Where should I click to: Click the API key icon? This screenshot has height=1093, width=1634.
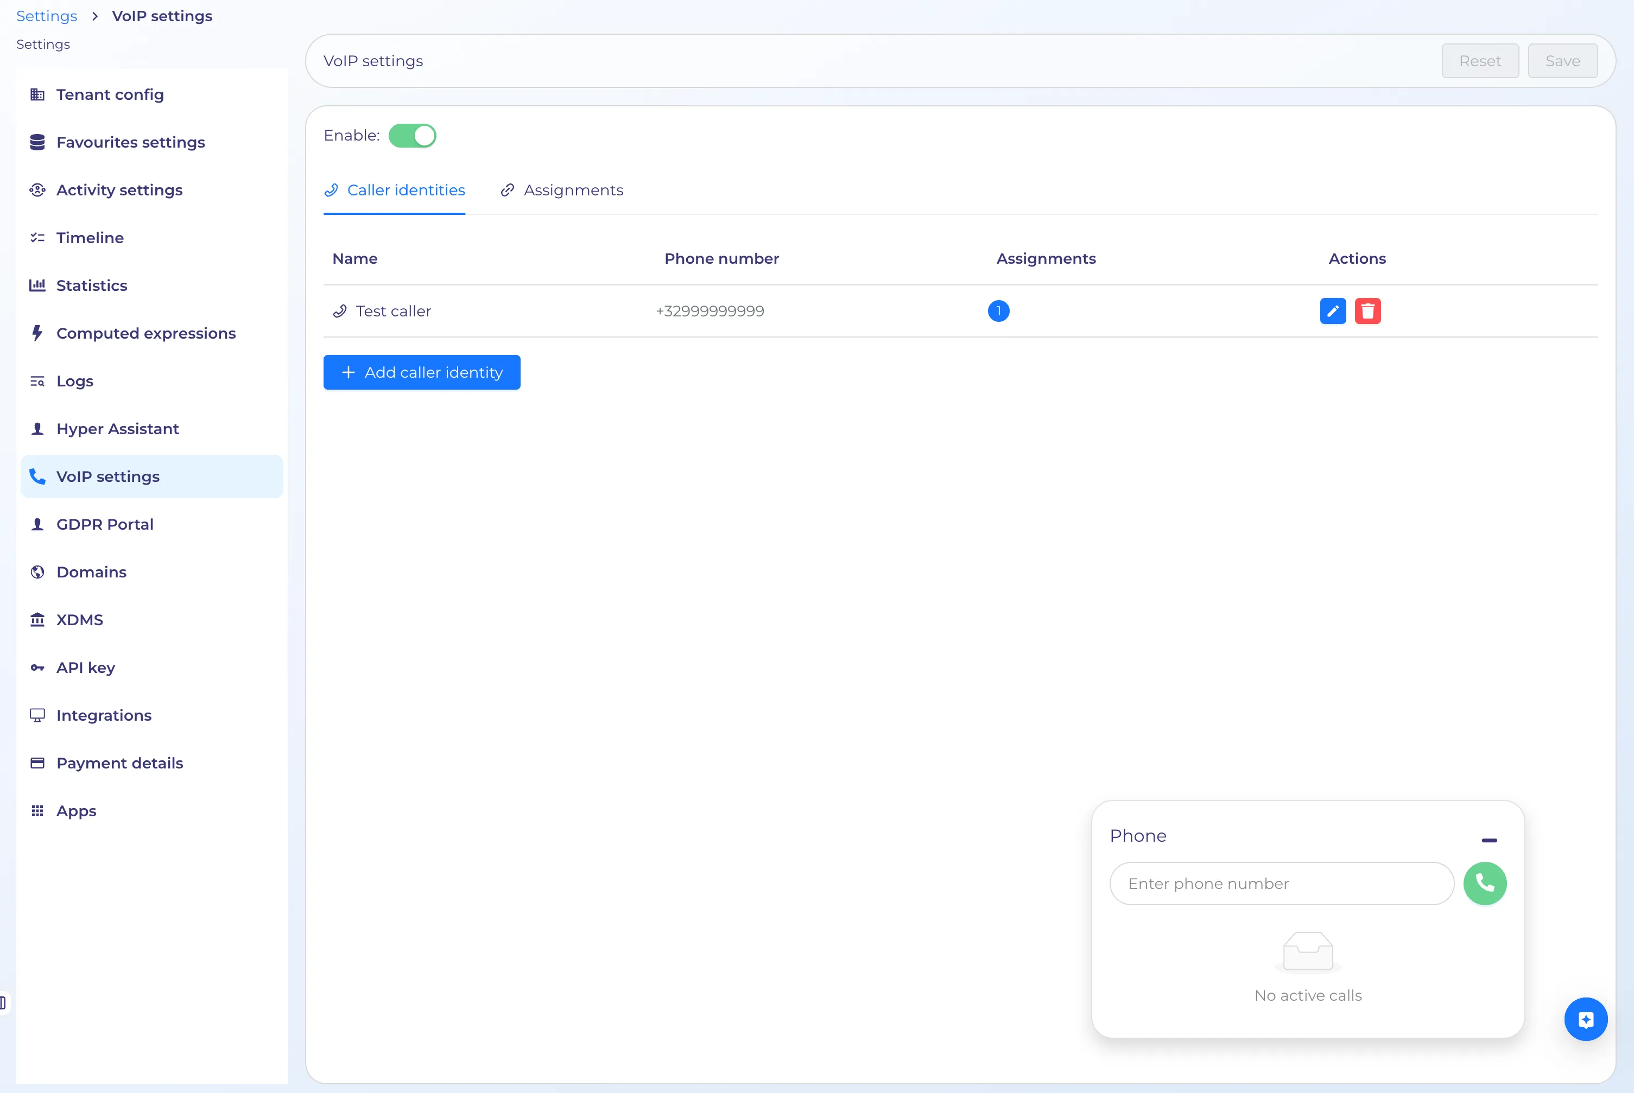tap(37, 668)
